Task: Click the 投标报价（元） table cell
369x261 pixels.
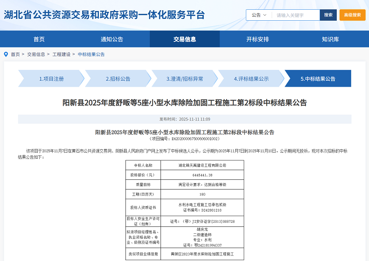Action: click(x=143, y=175)
